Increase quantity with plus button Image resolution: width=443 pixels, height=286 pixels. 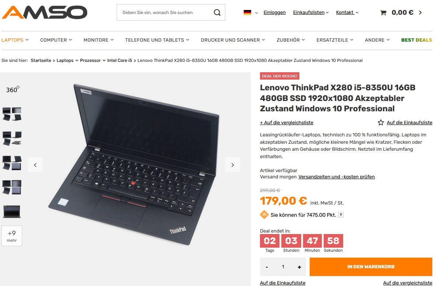tap(299, 267)
